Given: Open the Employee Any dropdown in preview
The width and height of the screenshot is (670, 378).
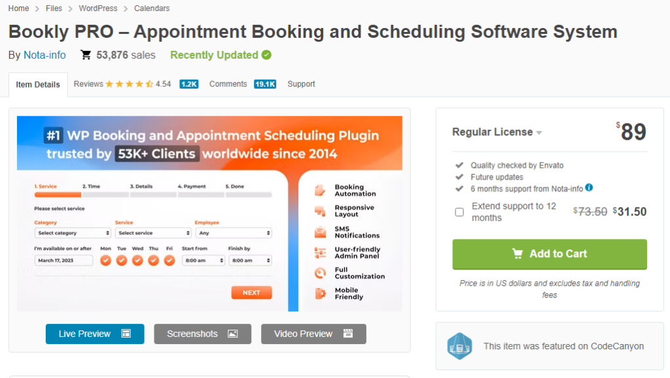Looking at the screenshot, I should point(234,233).
